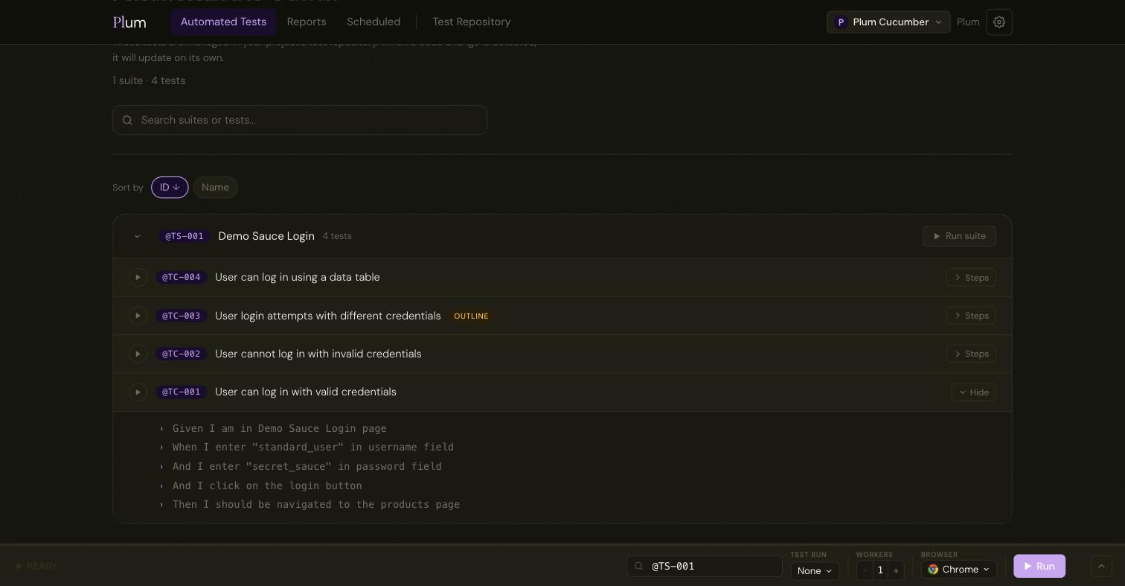Focus the Search suites or tests field

click(300, 120)
